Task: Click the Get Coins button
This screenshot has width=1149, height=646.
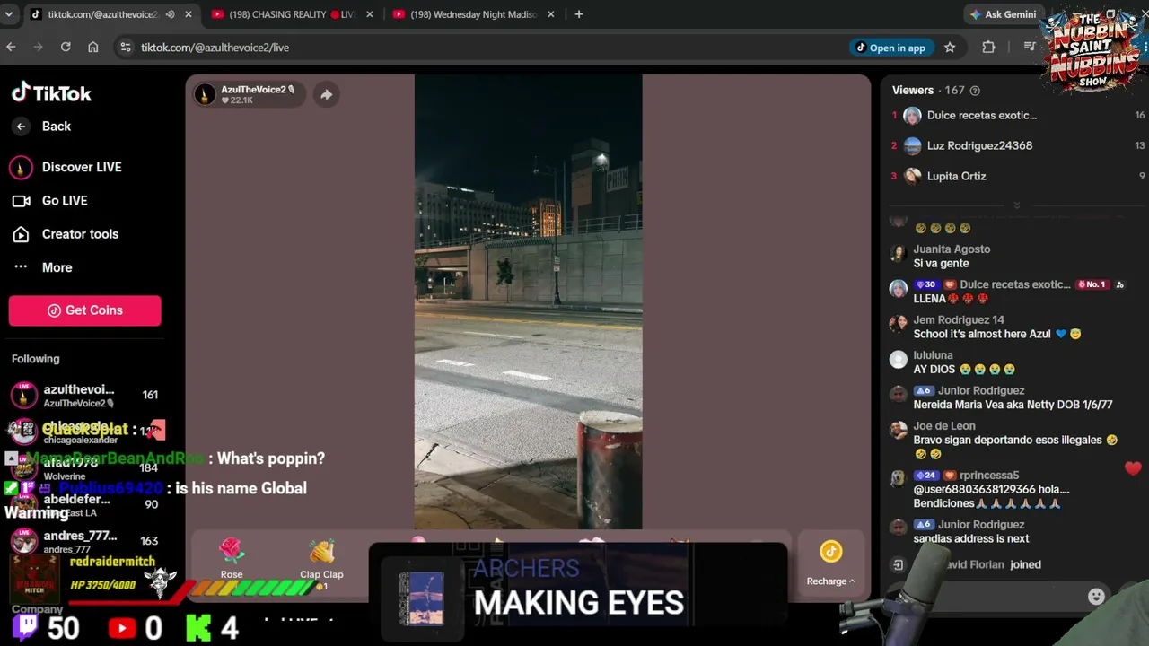Action: [85, 310]
